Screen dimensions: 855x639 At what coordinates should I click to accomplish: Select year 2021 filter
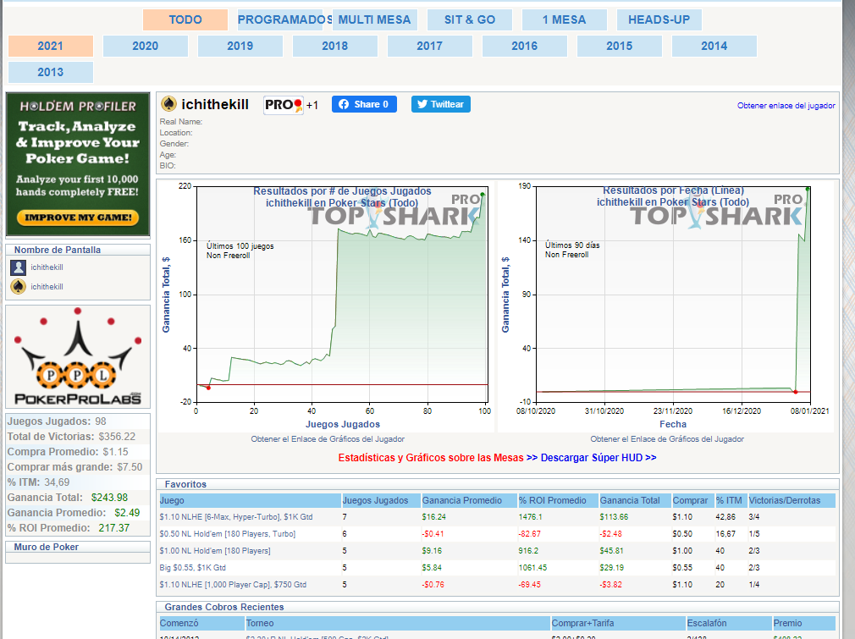[51, 46]
